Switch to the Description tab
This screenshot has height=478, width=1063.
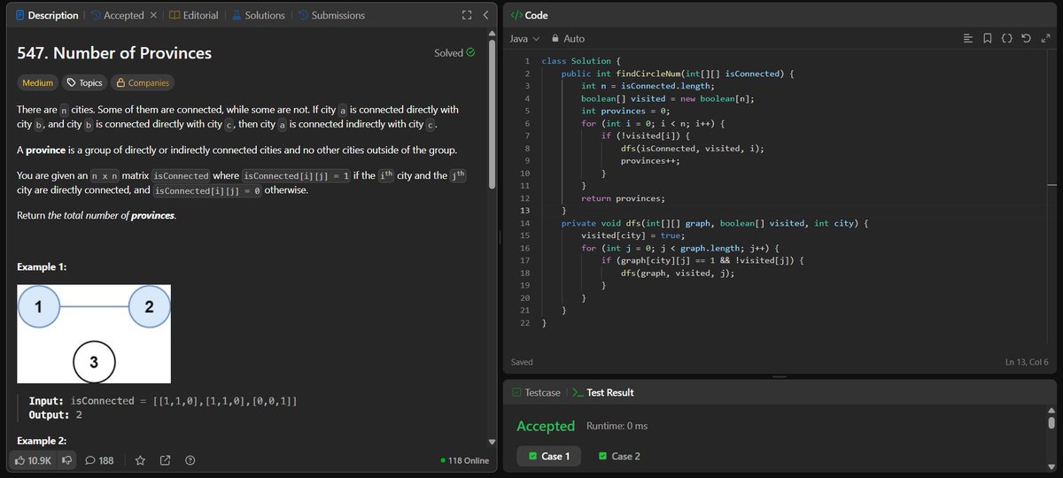pyautogui.click(x=47, y=15)
